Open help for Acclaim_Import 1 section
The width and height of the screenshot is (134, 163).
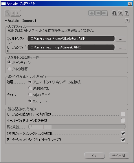127,21
